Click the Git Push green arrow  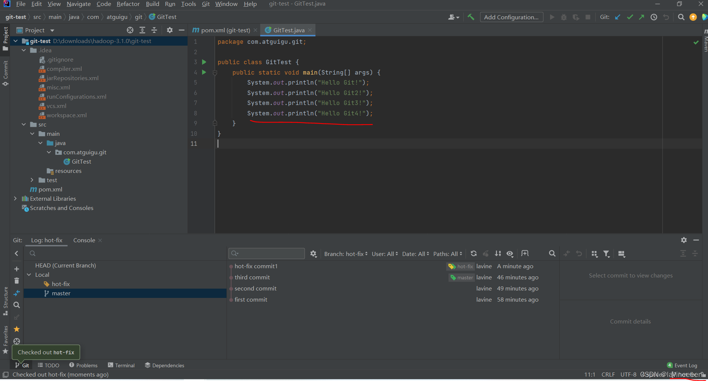tap(642, 17)
